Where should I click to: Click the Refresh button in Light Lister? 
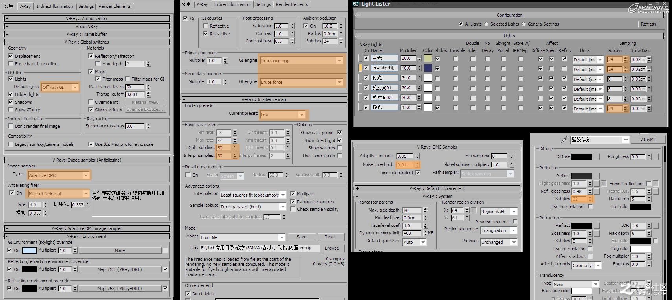click(648, 24)
